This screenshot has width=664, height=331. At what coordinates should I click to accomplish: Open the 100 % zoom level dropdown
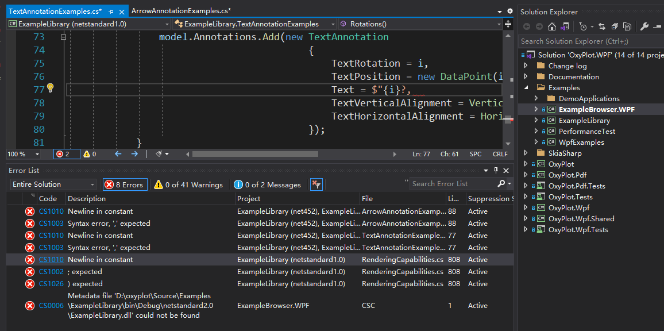click(x=24, y=154)
